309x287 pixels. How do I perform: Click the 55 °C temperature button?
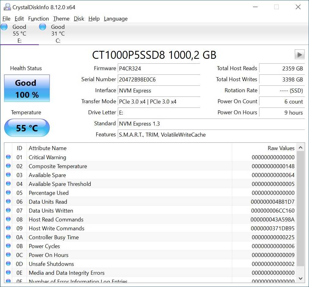click(x=27, y=128)
